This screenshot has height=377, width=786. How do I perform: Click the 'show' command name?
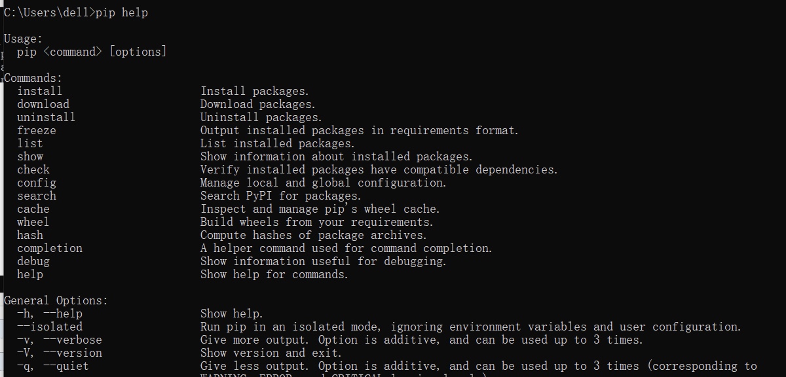pos(30,156)
